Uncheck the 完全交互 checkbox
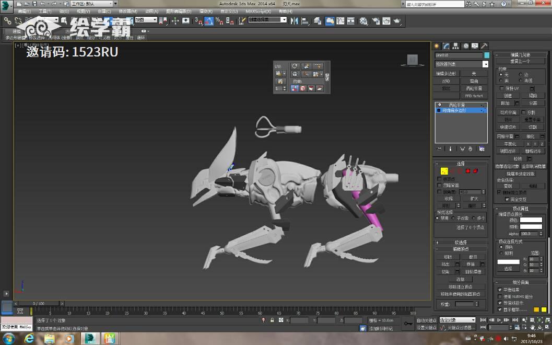This screenshot has width=552, height=345. (507, 199)
